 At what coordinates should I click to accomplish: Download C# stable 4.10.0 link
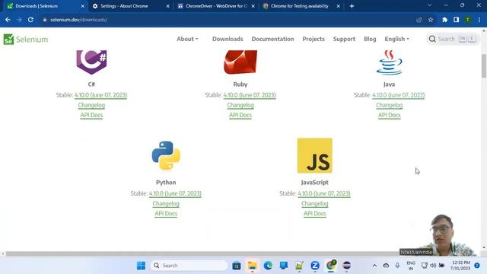(100, 95)
